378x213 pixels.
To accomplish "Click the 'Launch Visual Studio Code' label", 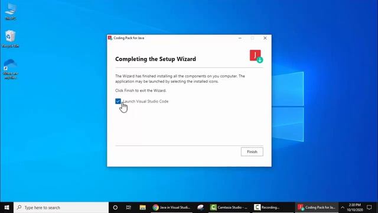I will click(x=146, y=101).
